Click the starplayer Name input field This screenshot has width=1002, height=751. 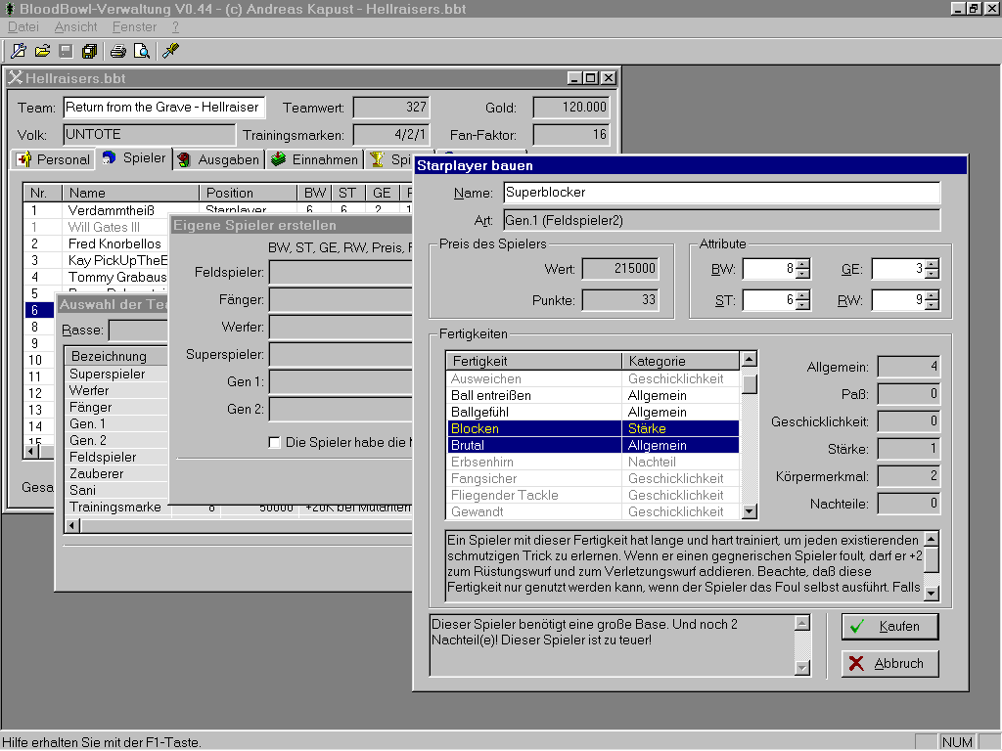721,193
